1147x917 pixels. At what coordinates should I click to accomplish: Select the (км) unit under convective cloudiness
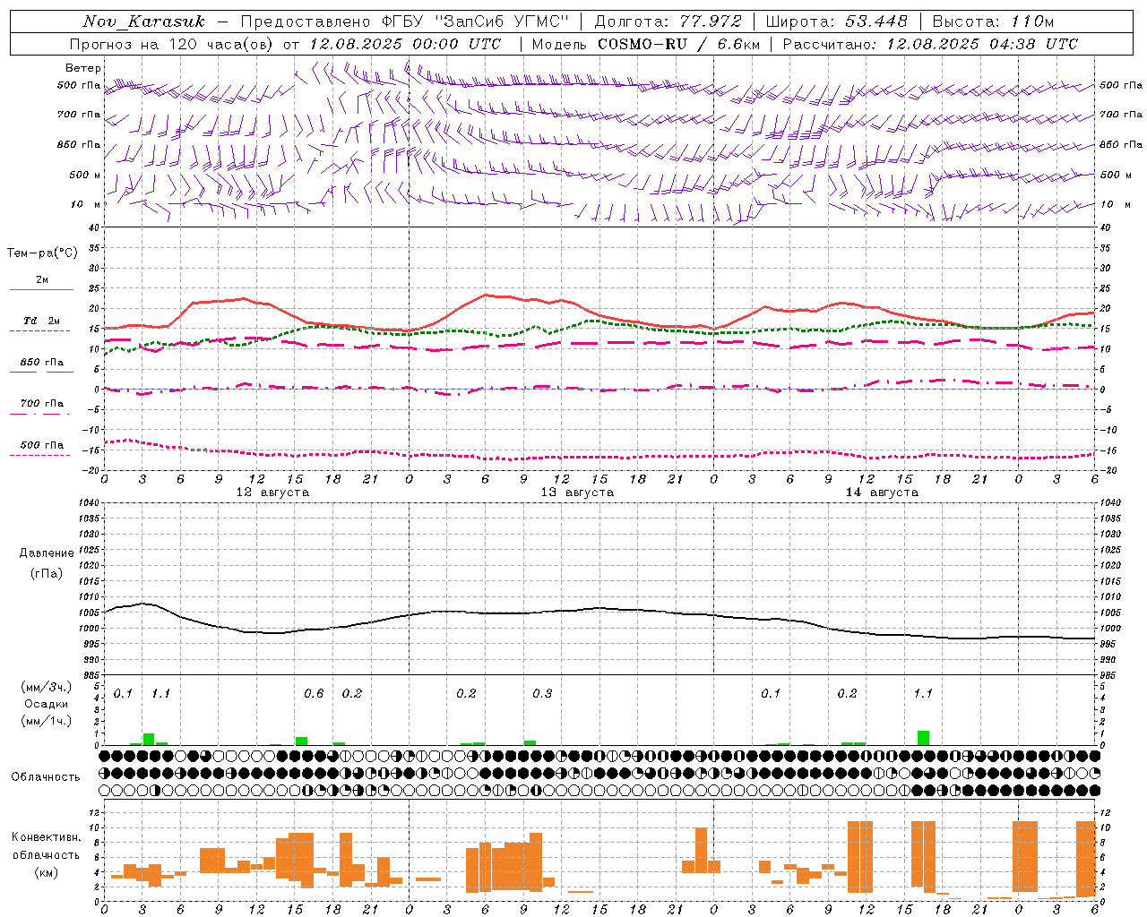click(47, 872)
